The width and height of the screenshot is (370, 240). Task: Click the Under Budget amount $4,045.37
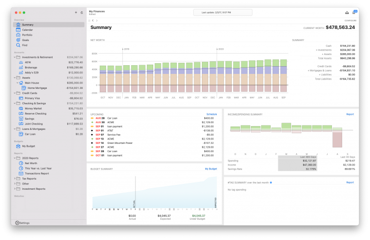click(198, 216)
